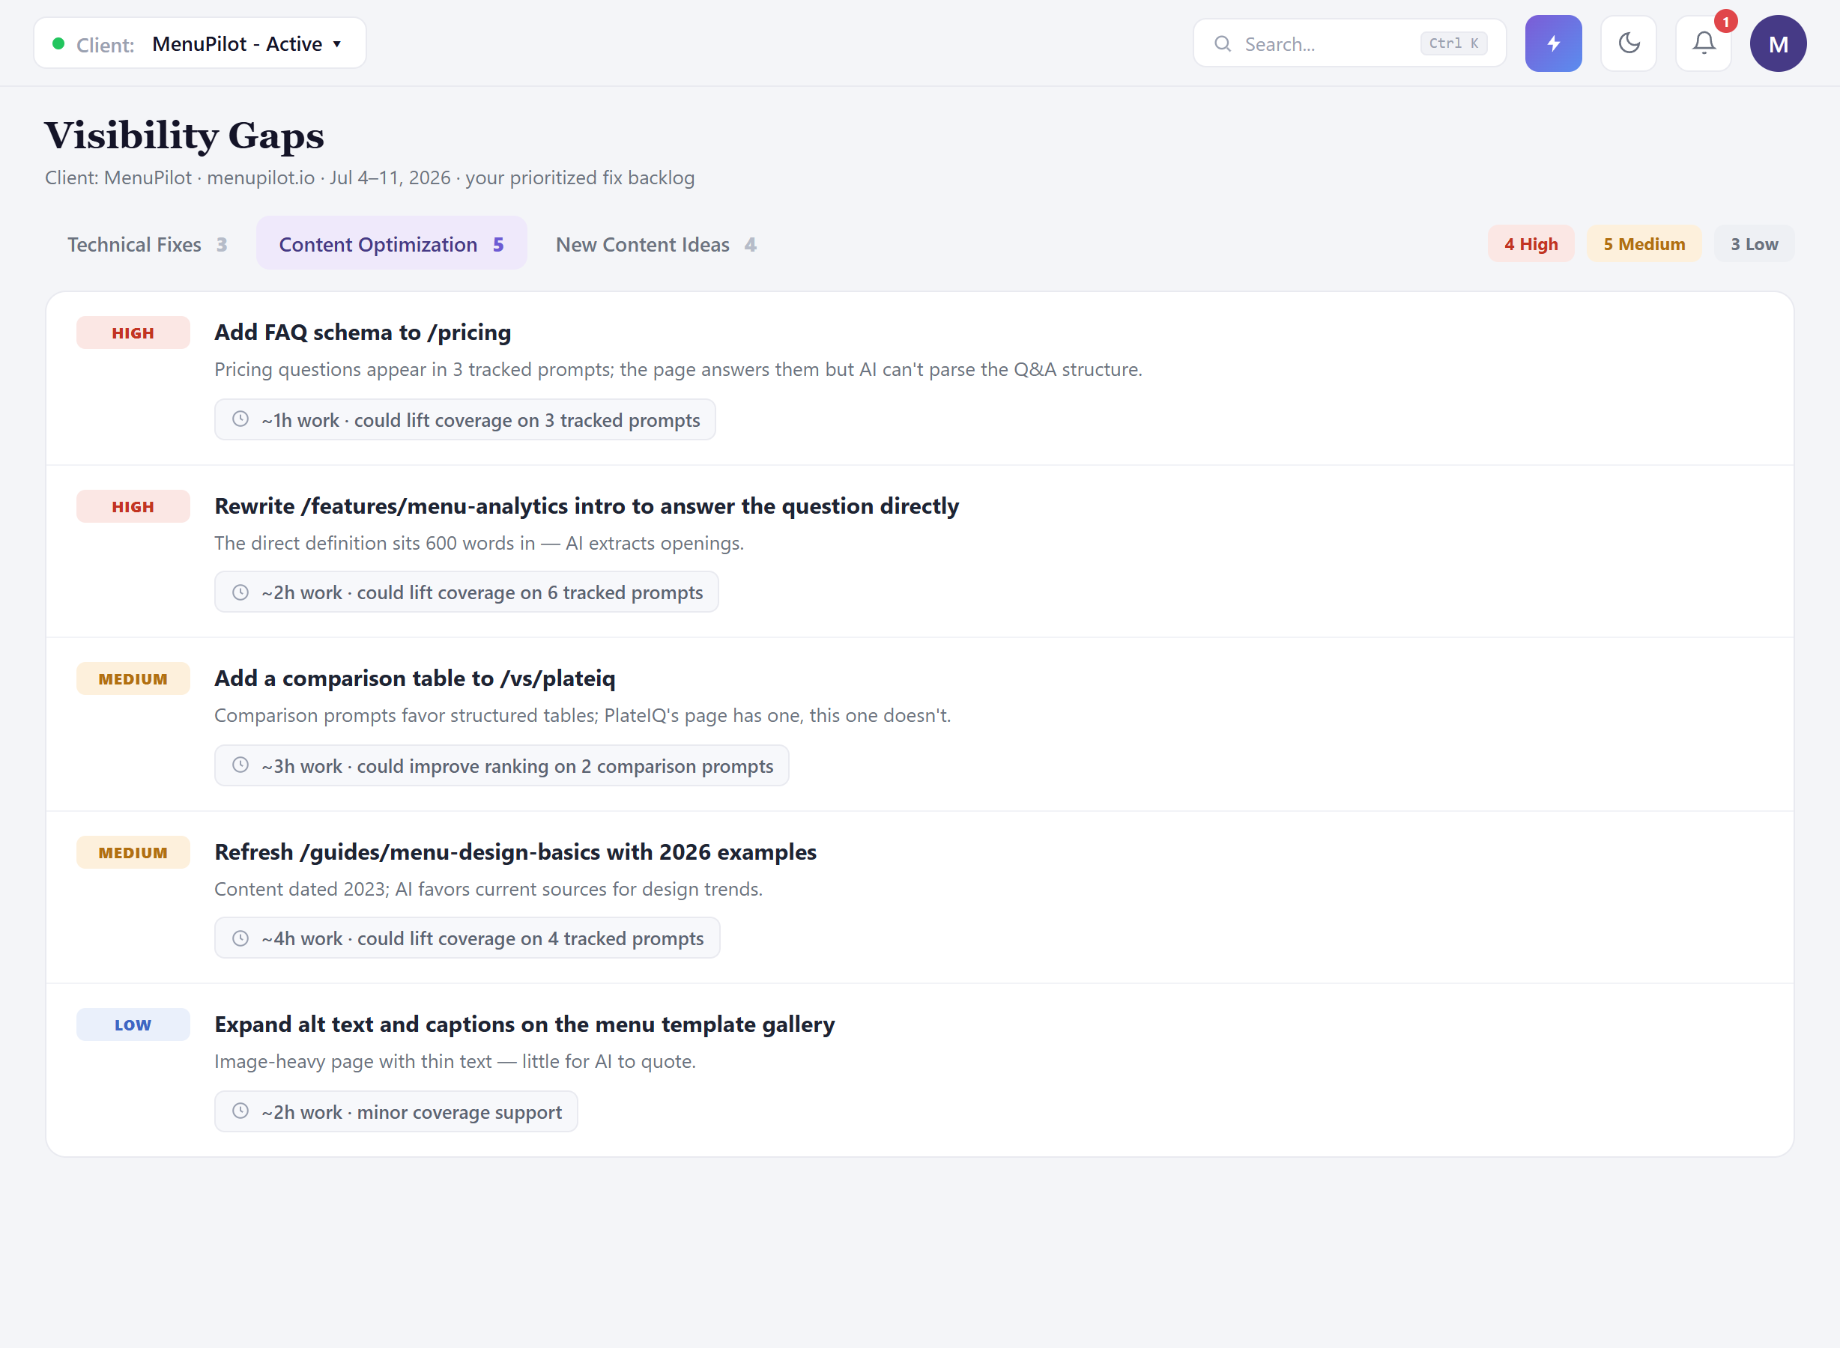Expand the client selector caret arrow

point(336,45)
